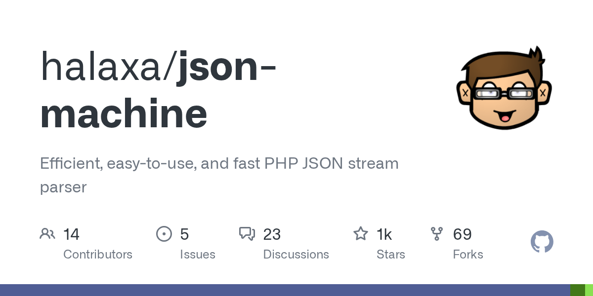Open the Contributors label

tap(98, 255)
